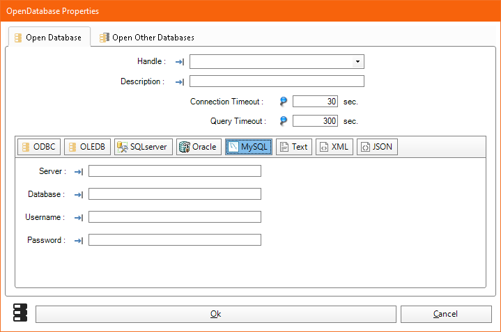
Task: Click the variable arrow icon beside Server
Action: (x=79, y=172)
